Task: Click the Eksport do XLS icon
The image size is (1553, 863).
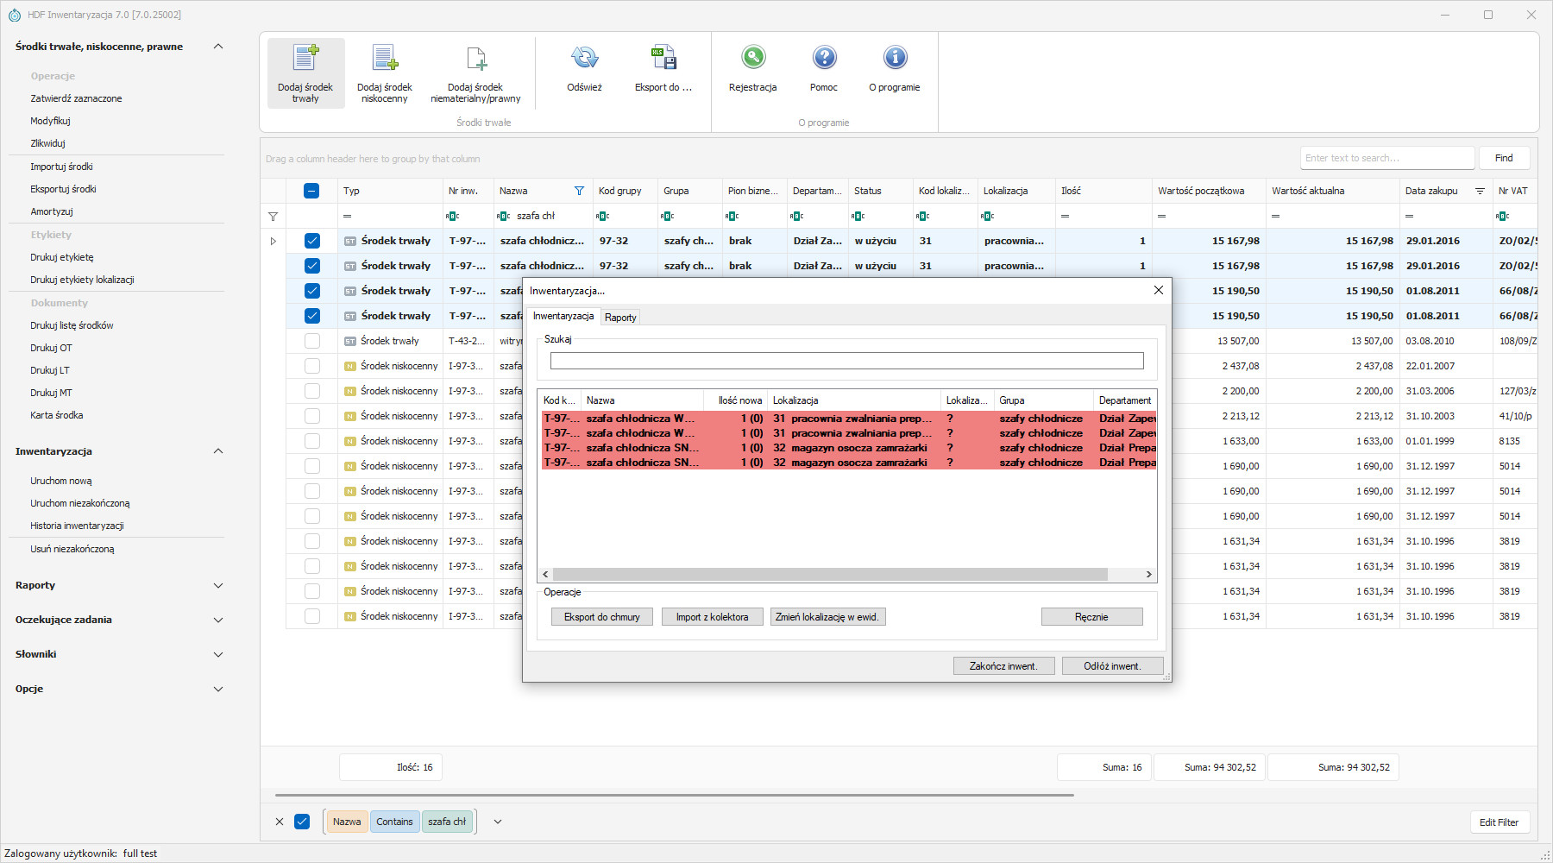Action: (x=663, y=58)
